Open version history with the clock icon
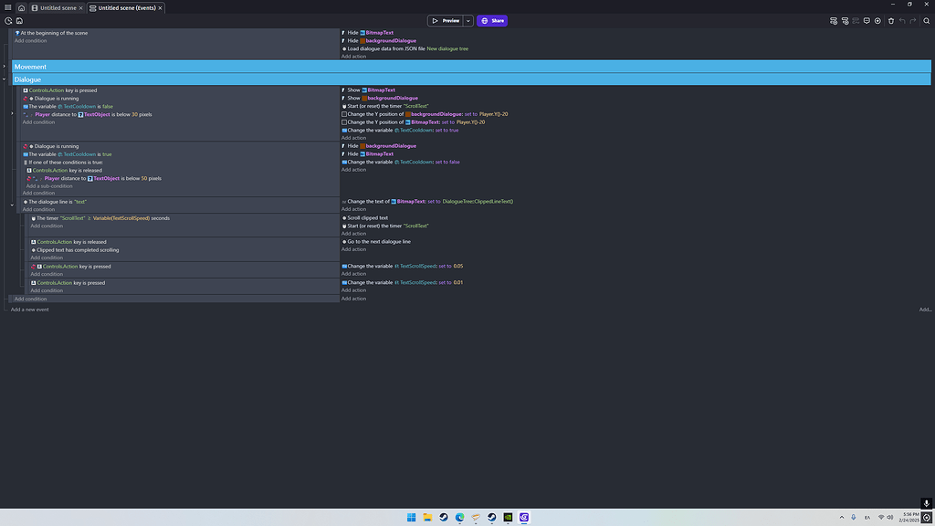This screenshot has height=526, width=935. pos(8,19)
